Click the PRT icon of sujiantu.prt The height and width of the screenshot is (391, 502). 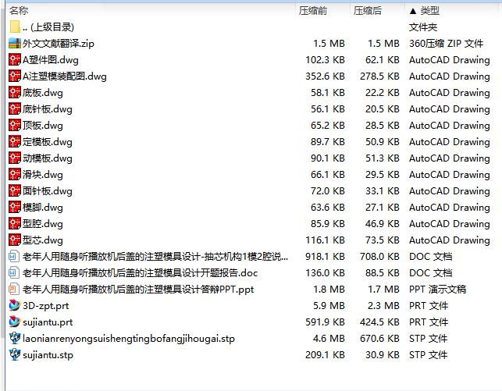15,322
